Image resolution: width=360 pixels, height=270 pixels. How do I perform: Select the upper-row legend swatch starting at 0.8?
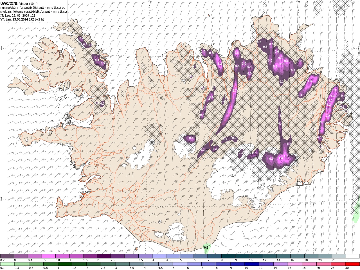[62, 256]
